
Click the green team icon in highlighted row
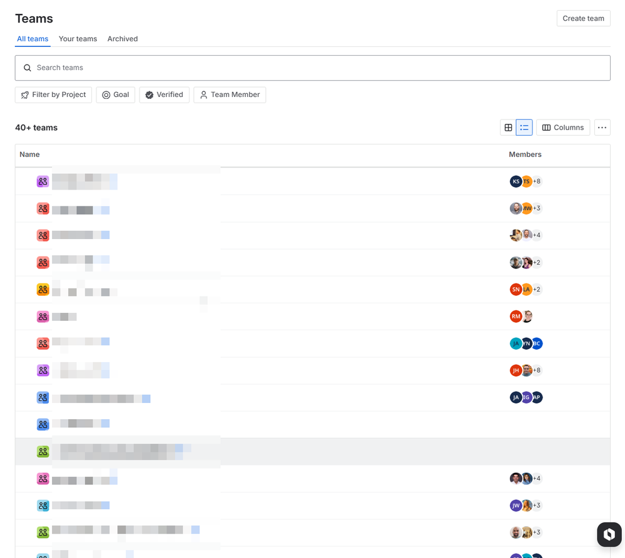click(43, 452)
